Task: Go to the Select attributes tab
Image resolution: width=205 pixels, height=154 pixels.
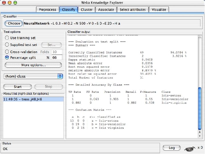Action: coord(133,10)
